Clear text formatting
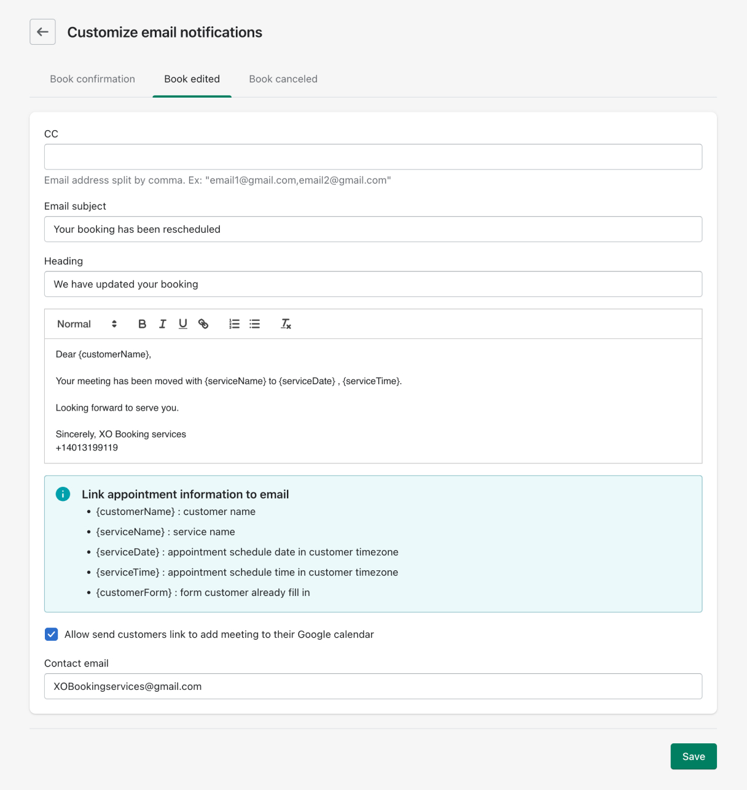The width and height of the screenshot is (747, 790). (x=286, y=324)
